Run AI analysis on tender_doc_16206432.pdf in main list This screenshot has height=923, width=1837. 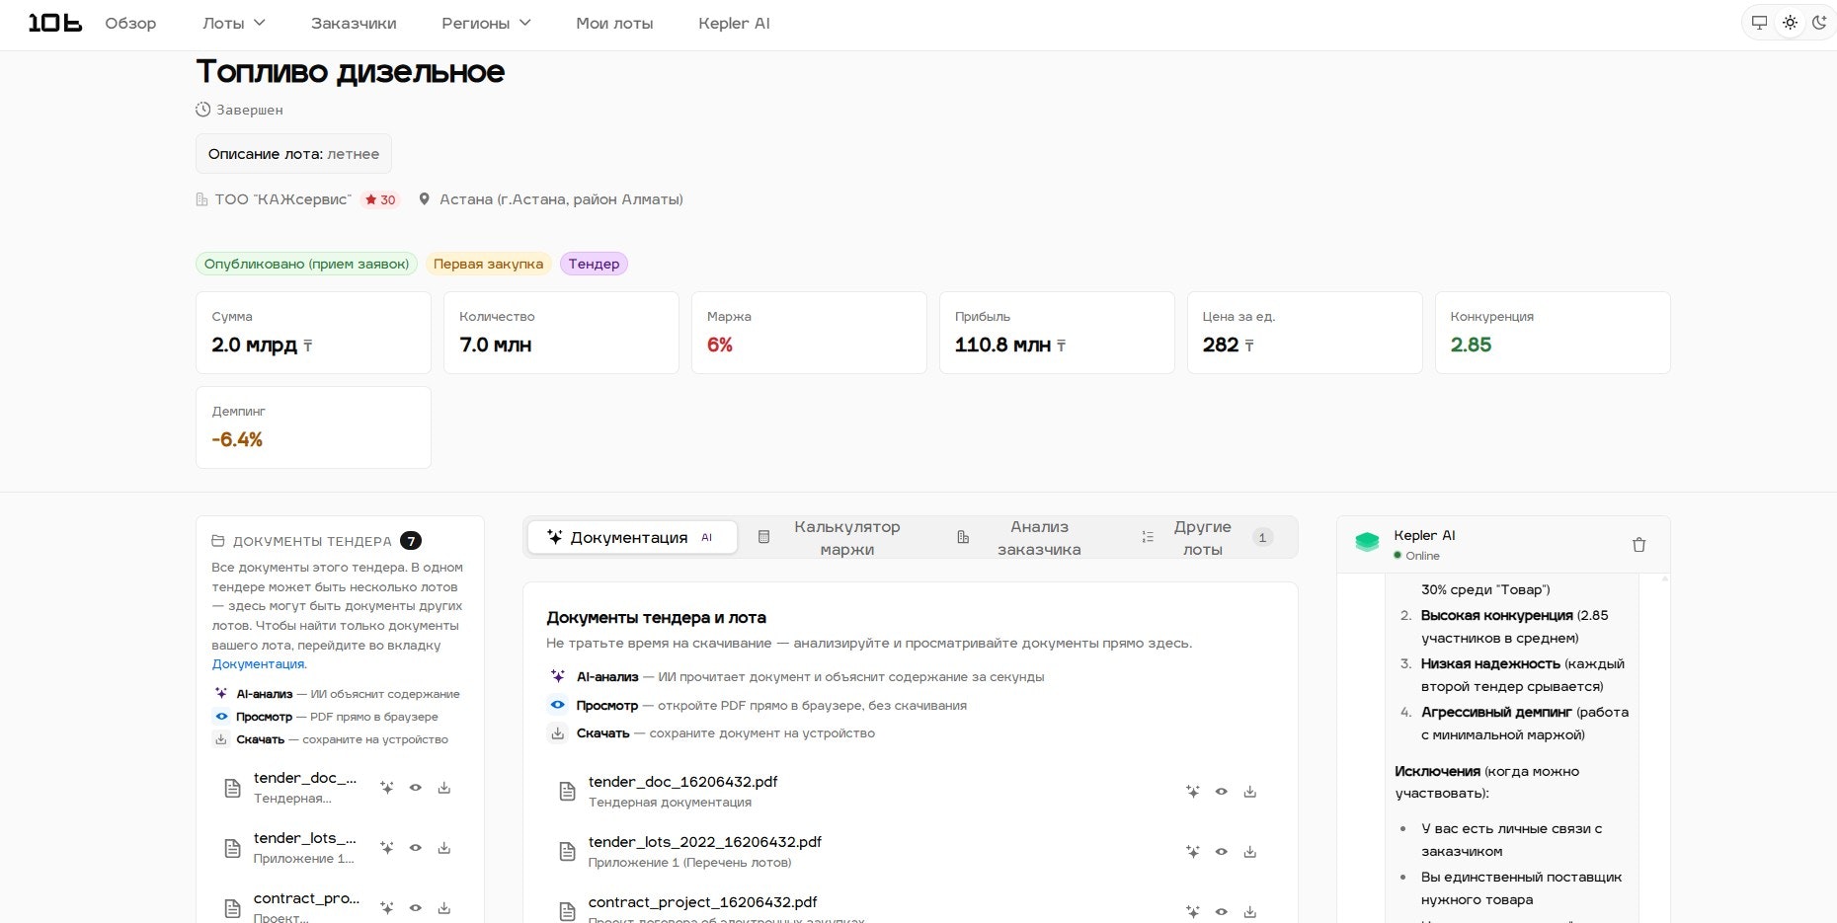point(1193,792)
